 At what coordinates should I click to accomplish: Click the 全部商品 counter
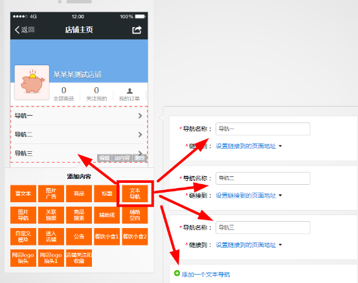pyautogui.click(x=63, y=94)
